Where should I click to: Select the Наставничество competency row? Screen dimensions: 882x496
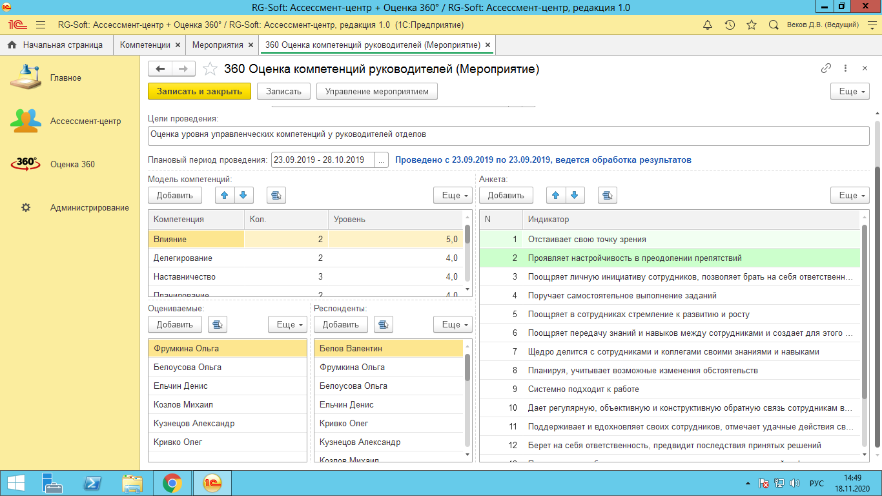tap(306, 276)
